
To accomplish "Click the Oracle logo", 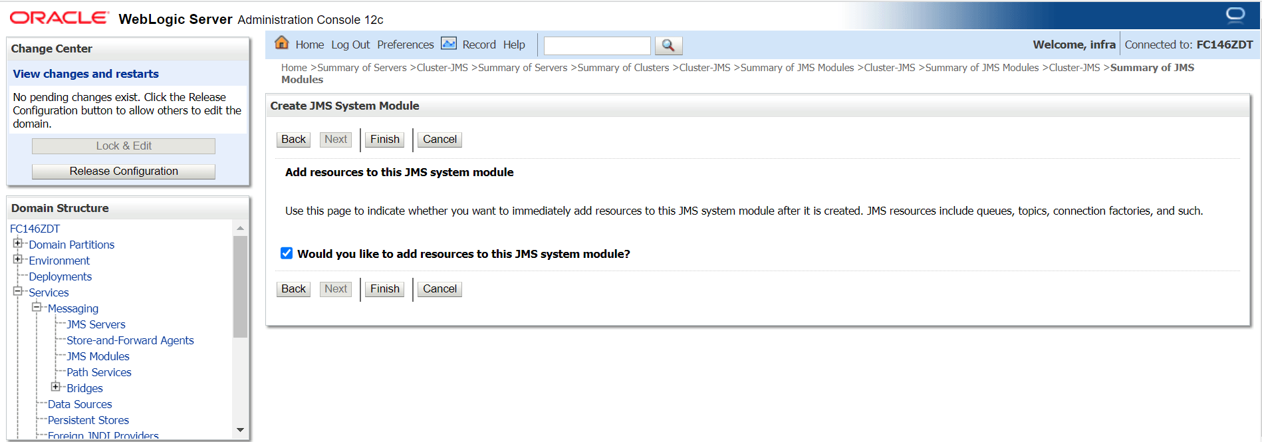I will tap(59, 18).
